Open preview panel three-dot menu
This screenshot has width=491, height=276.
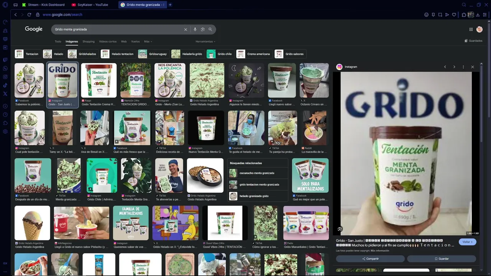pos(463,67)
